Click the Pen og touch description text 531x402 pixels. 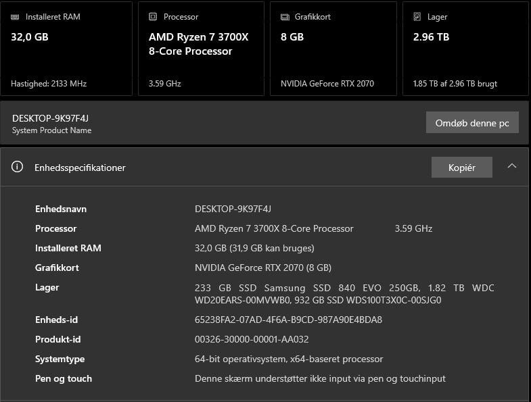(x=320, y=378)
